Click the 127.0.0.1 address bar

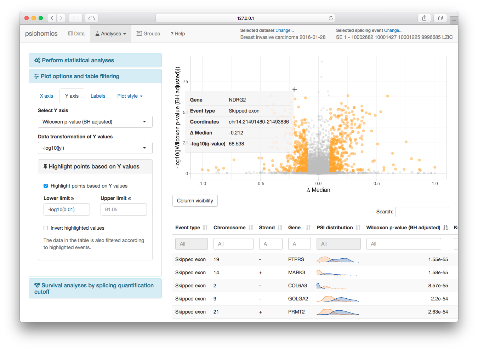point(245,18)
